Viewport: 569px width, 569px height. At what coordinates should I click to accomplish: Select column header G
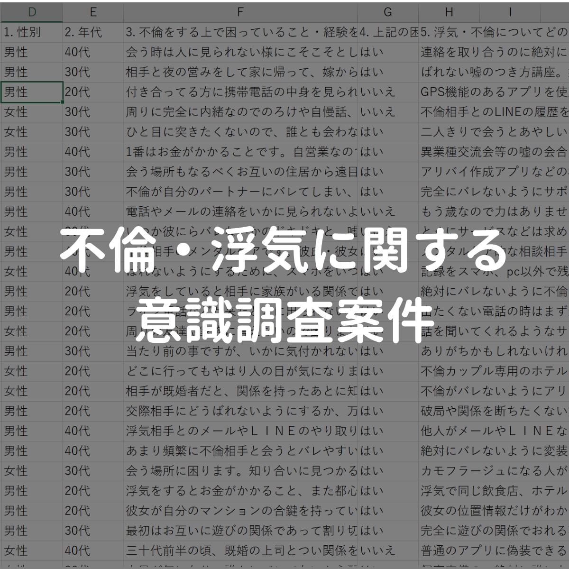pyautogui.click(x=388, y=12)
